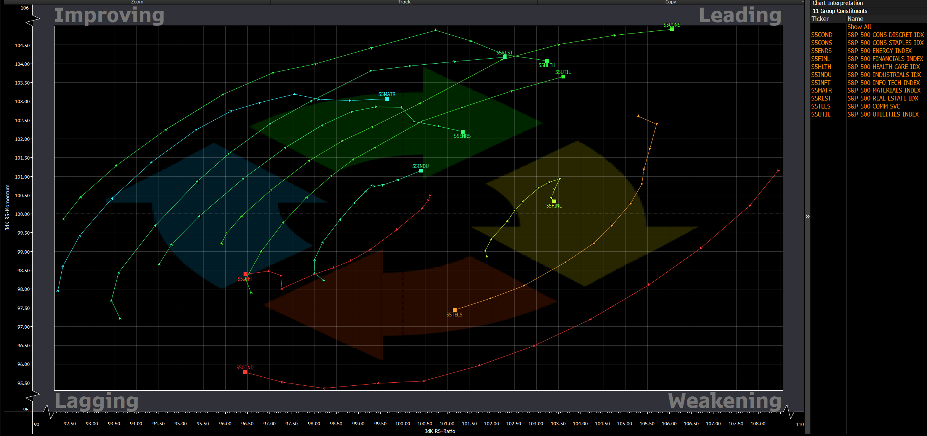The image size is (927, 436).
Task: Click the Y-axis lower break icon near 95
Action: [x=33, y=396]
